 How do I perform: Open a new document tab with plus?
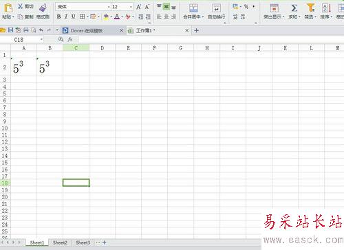tap(196, 30)
